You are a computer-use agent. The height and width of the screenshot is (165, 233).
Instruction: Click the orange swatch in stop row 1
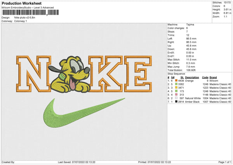[x=176, y=81]
